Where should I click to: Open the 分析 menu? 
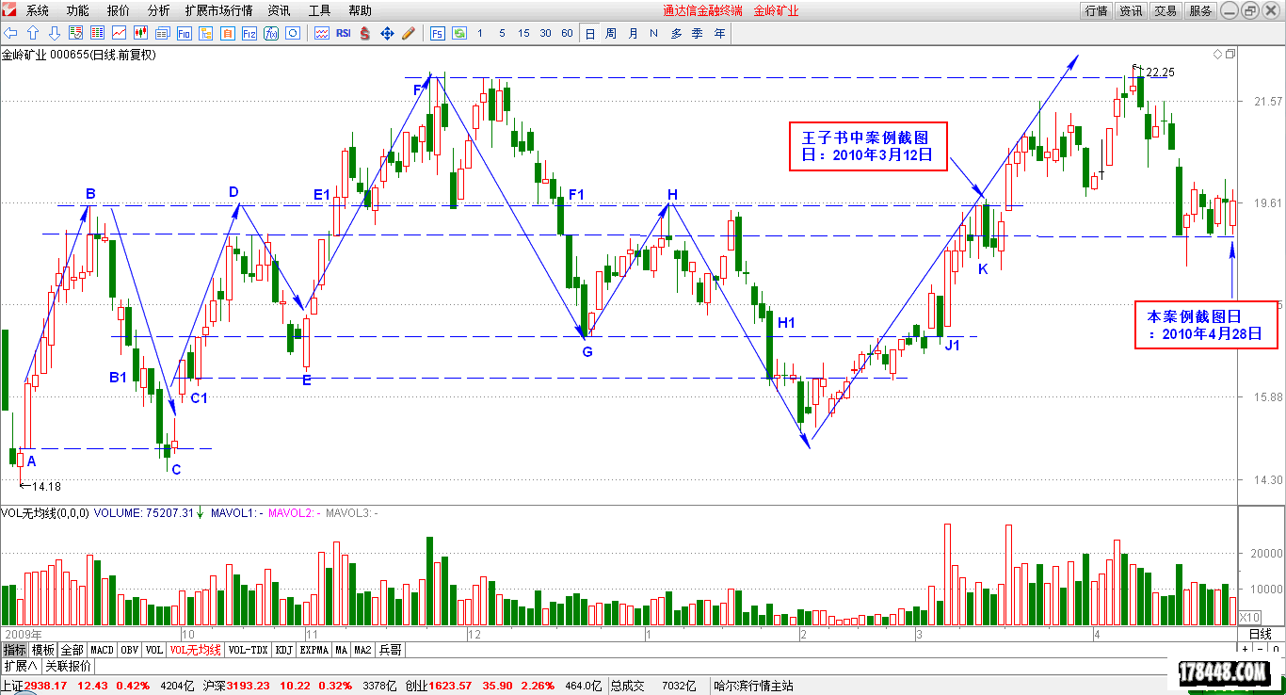(x=159, y=10)
